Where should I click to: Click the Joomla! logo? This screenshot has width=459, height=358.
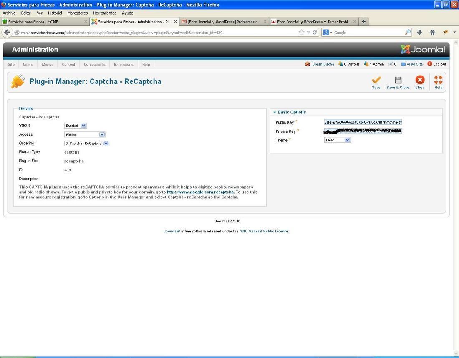coord(423,49)
